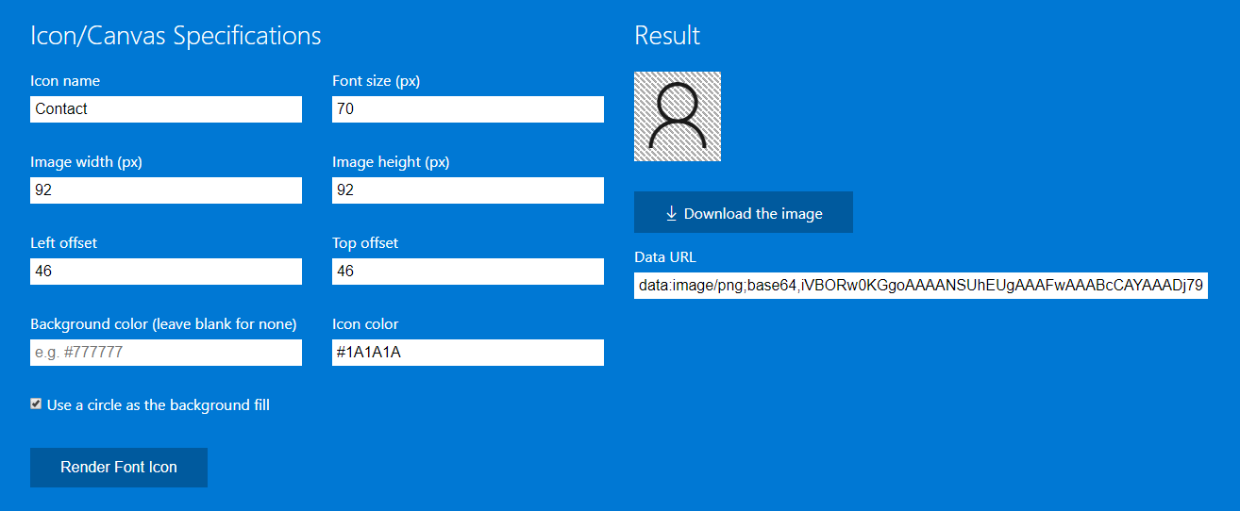The height and width of the screenshot is (511, 1240).
Task: Click the Result heading
Action: click(x=667, y=36)
